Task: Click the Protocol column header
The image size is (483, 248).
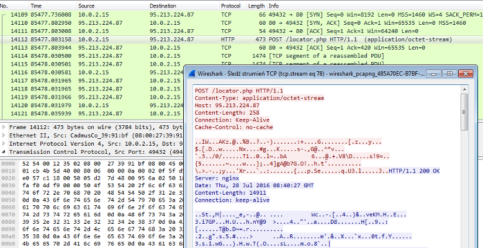Action: coord(231,5)
